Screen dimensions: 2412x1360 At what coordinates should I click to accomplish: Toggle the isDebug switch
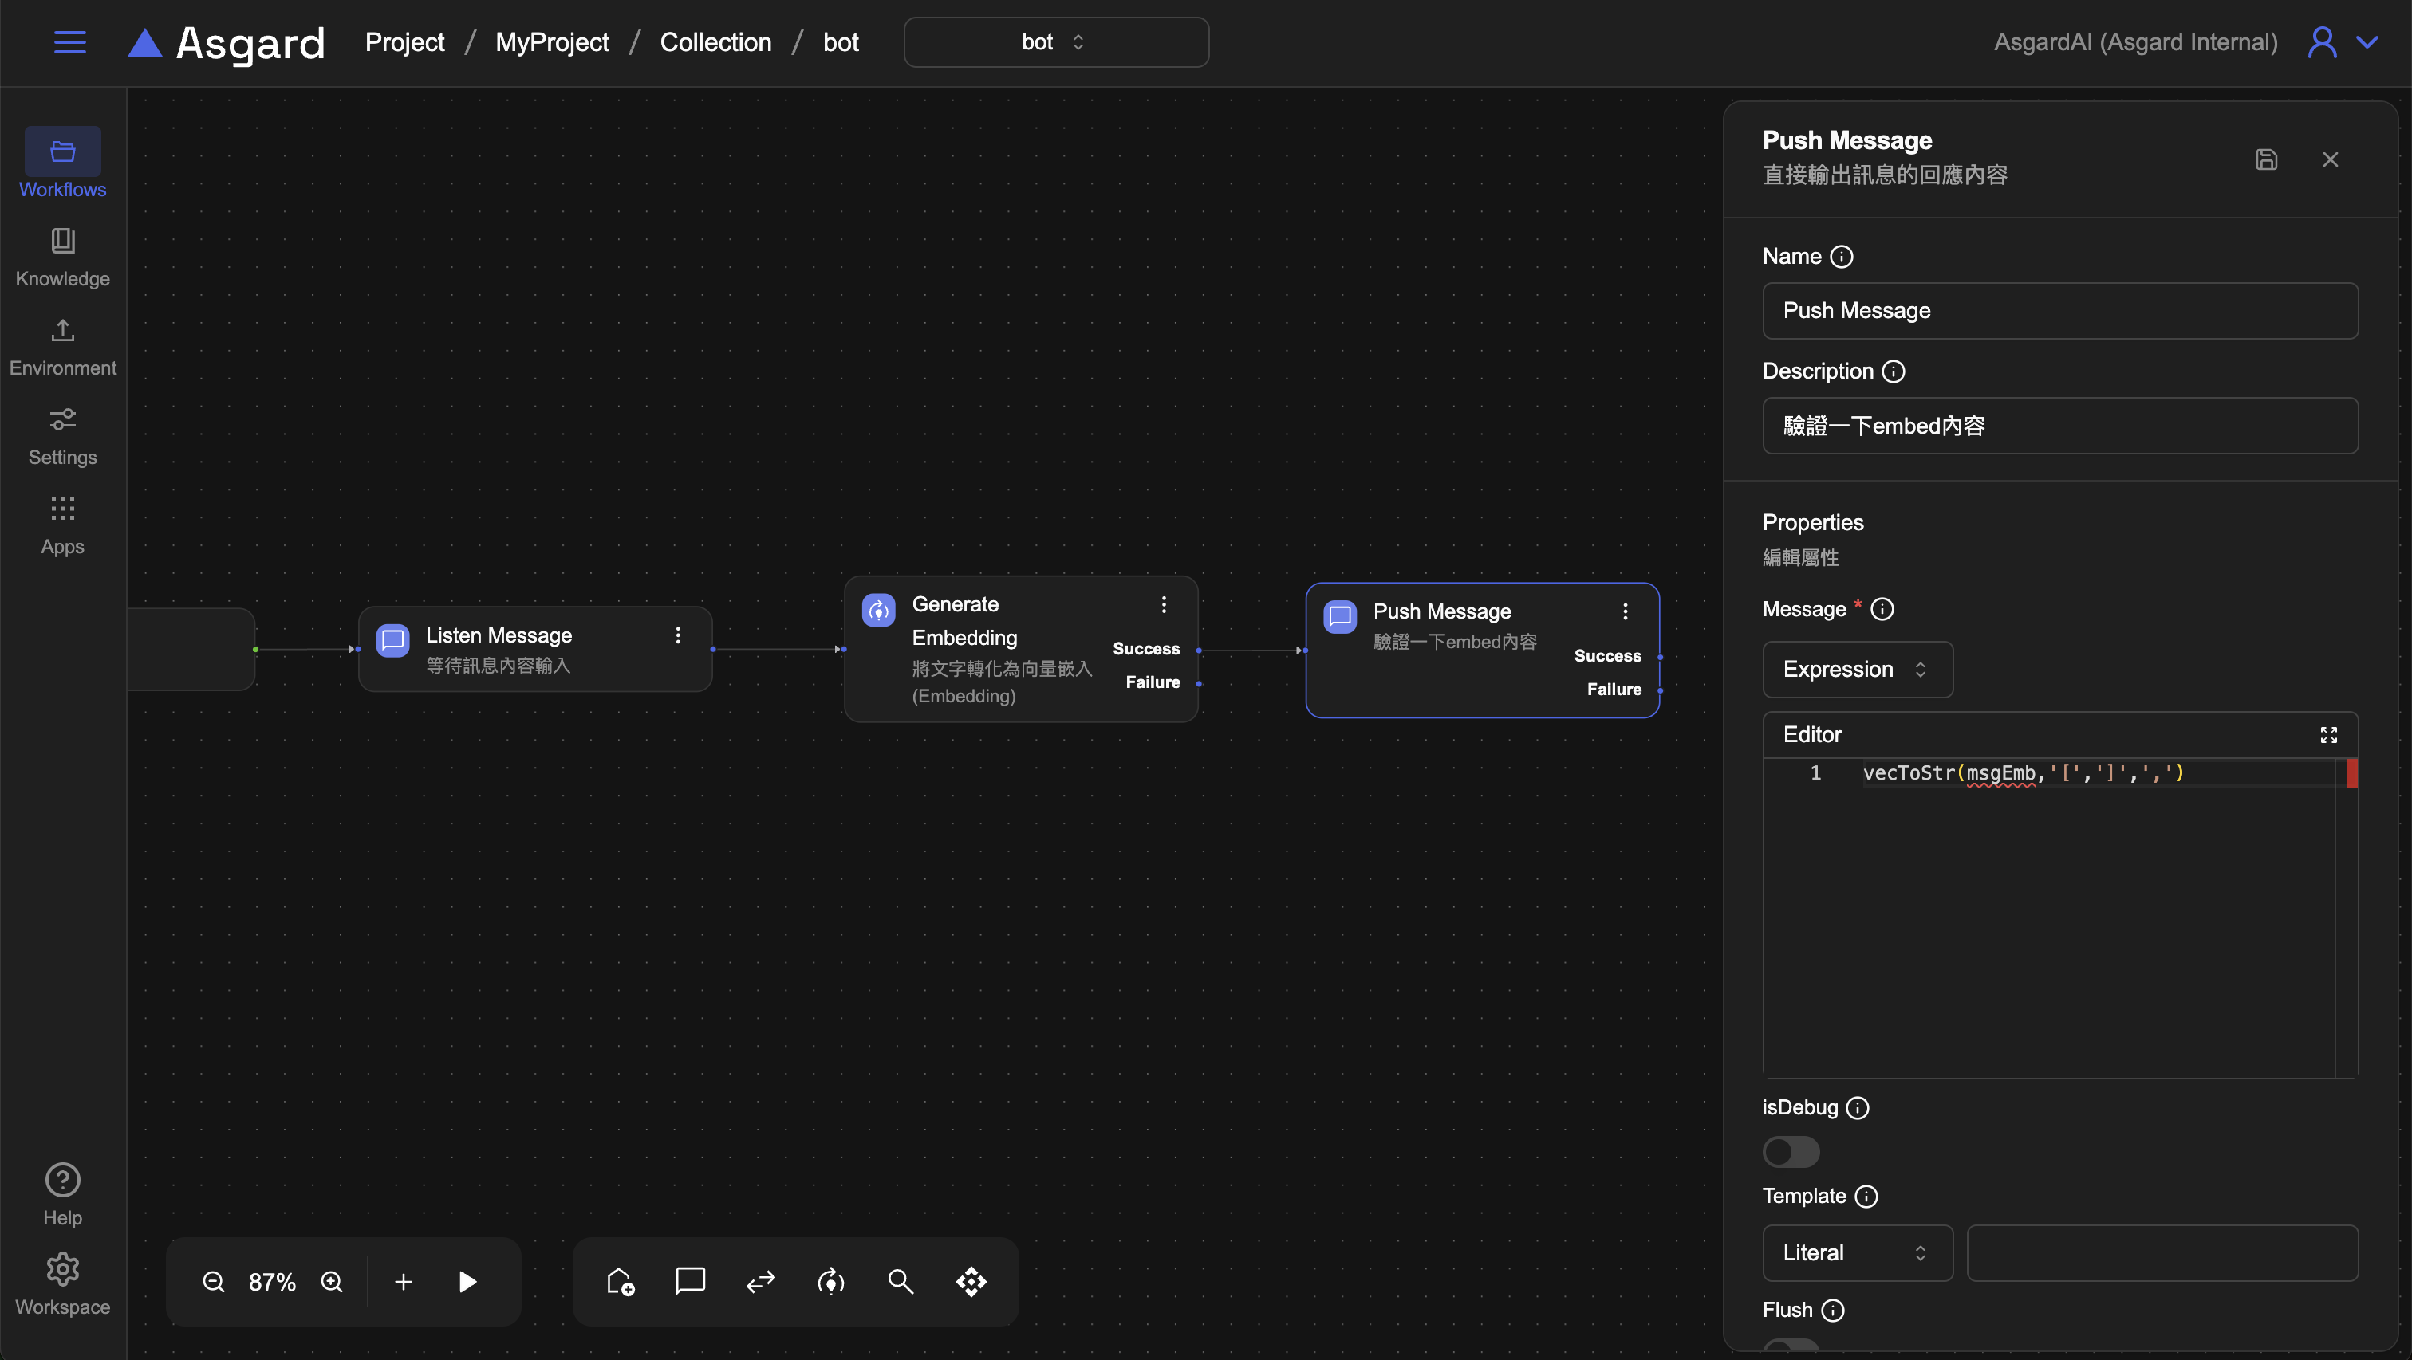tap(1791, 1151)
